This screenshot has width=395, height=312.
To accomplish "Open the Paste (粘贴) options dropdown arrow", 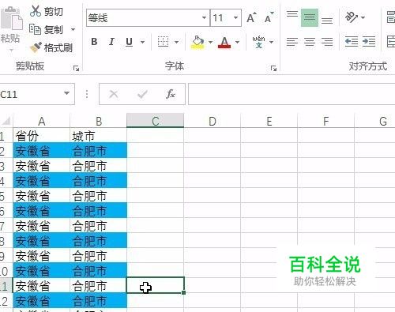I will (11, 50).
